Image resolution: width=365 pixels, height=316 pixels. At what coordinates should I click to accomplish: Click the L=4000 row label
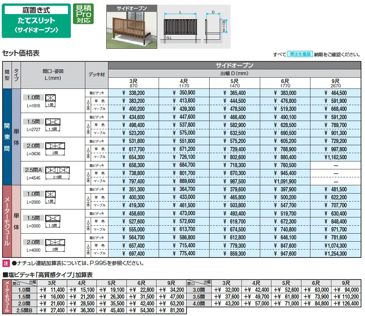point(34,250)
